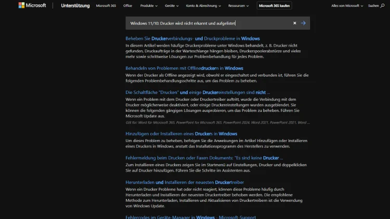Open the Konto & Abrechnung dropdown

tap(203, 6)
